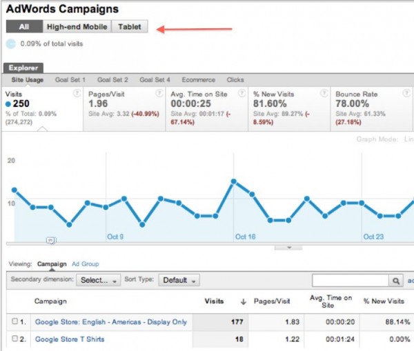Open the annotation bubble icon under the chart
414x351 pixels.
(51, 241)
